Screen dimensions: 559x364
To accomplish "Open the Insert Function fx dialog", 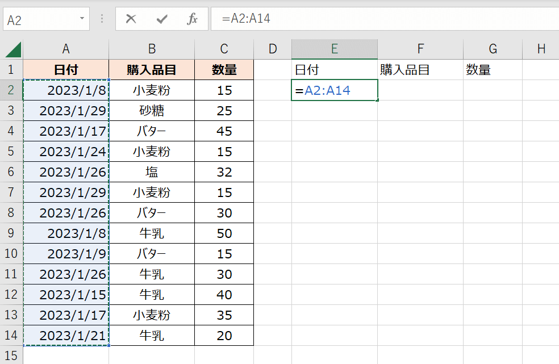I will [193, 19].
